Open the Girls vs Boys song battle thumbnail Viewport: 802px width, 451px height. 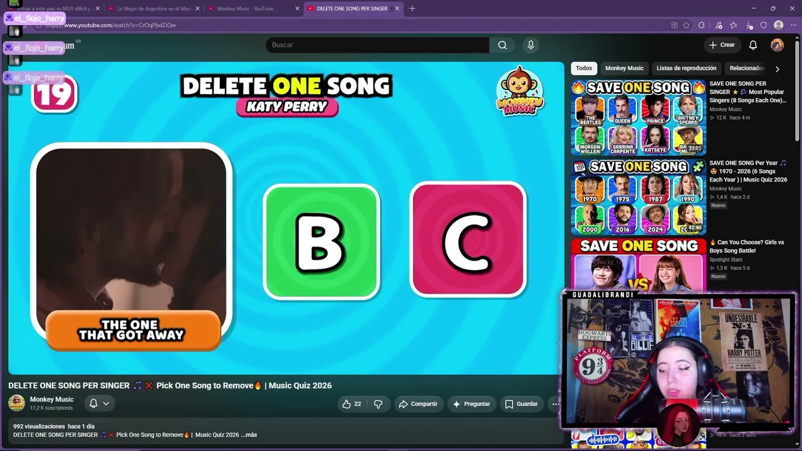[638, 266]
